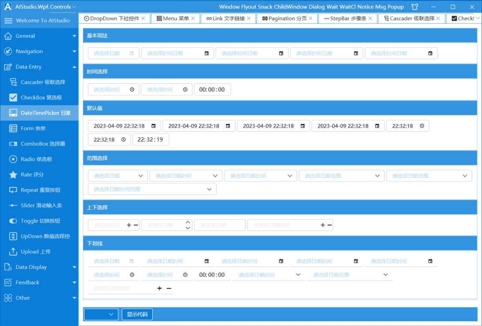Click the hamburger menu icon
The height and width of the screenshot is (326, 482).
8,21
